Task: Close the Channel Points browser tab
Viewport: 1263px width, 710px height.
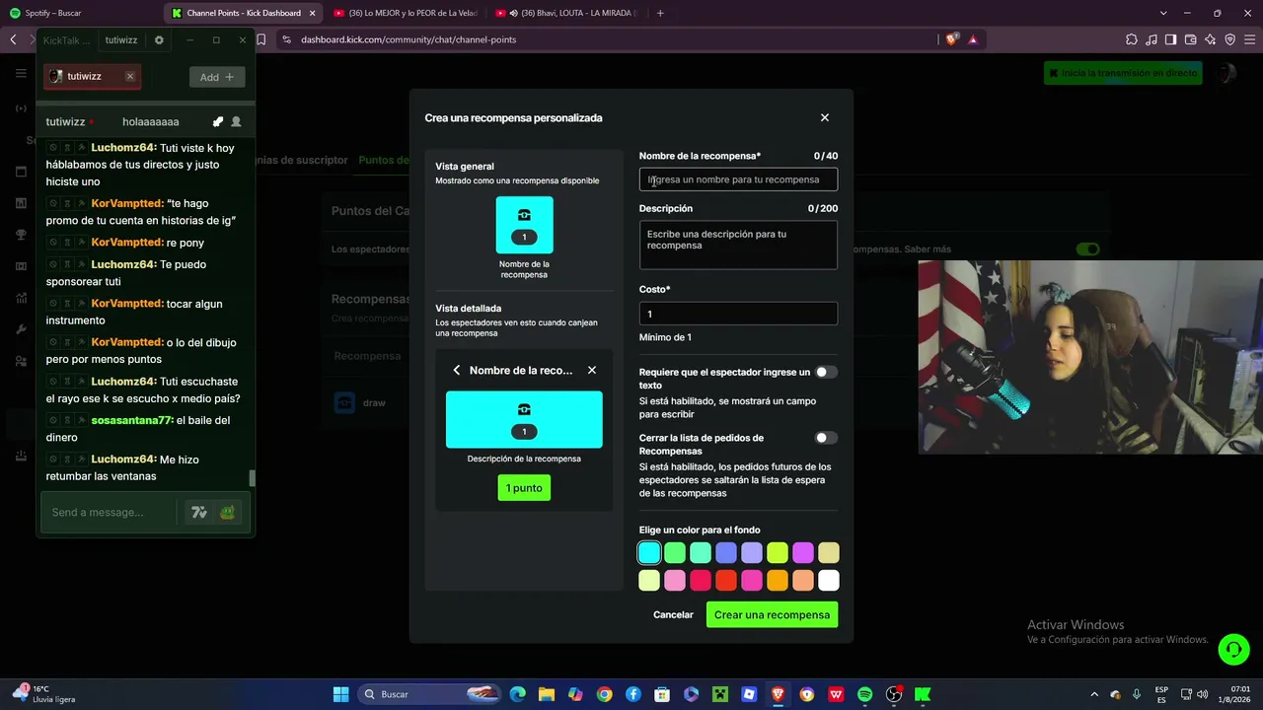Action: click(311, 13)
